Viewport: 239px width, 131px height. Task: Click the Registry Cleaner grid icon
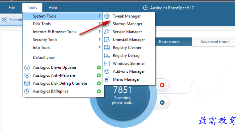(x=107, y=48)
